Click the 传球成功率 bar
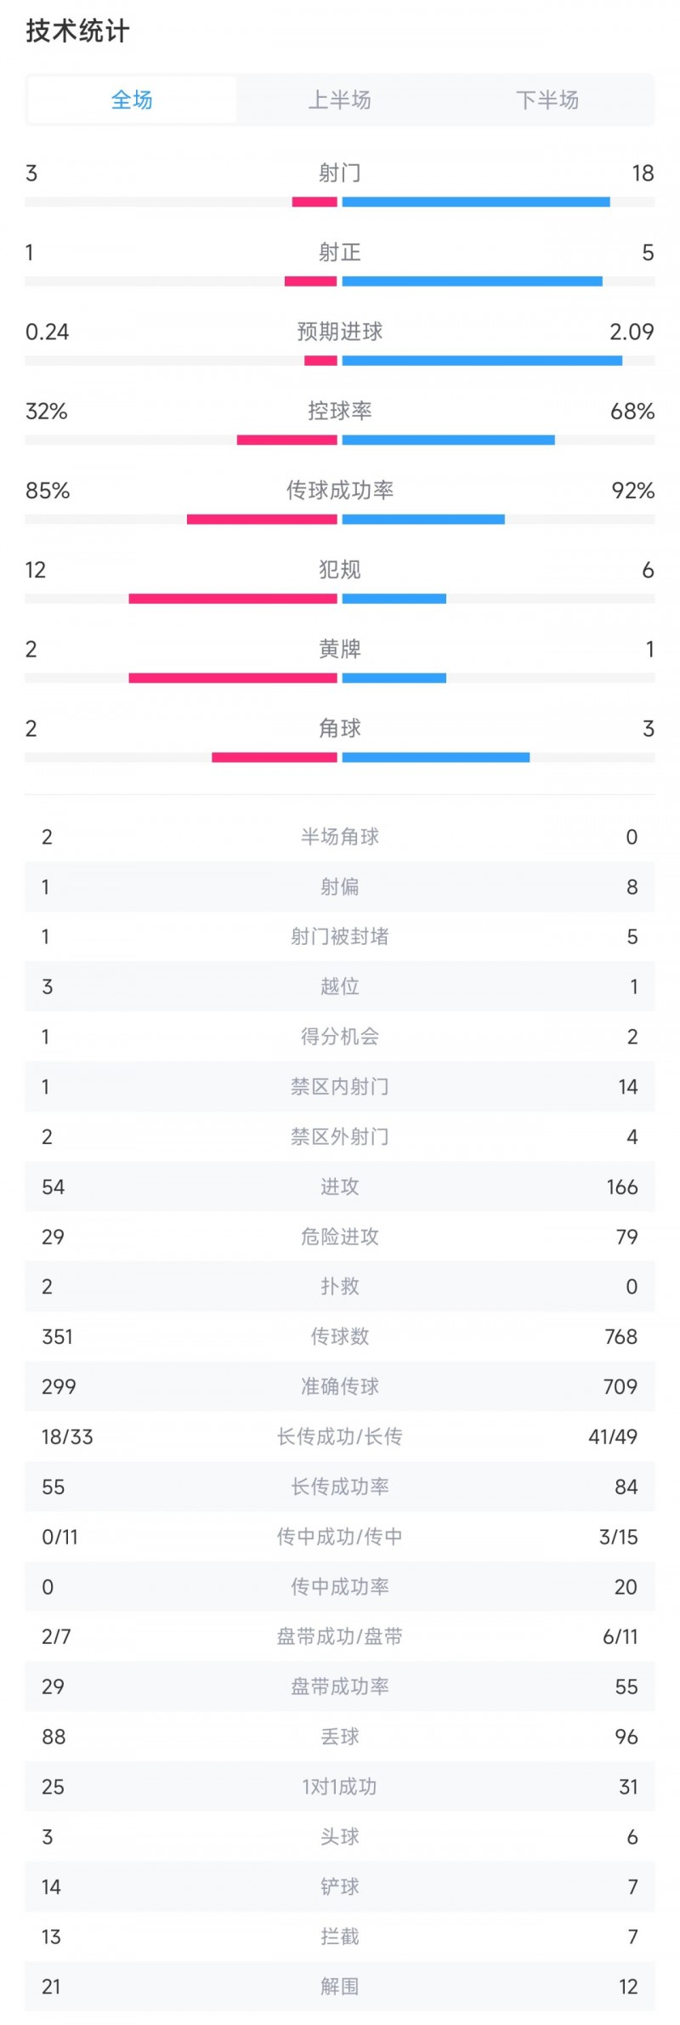This screenshot has width=680, height=2025. pos(340,519)
